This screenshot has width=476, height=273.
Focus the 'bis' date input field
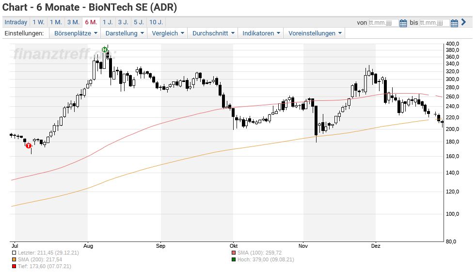pos(435,23)
